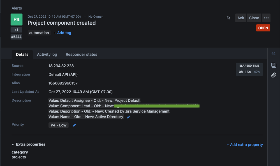Collapse the Extra properties section

point(13,144)
